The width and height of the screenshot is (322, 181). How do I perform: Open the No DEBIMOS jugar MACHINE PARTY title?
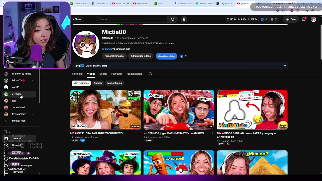pyautogui.click(x=173, y=133)
